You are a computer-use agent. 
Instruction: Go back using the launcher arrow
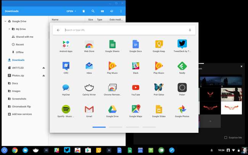coord(58,30)
